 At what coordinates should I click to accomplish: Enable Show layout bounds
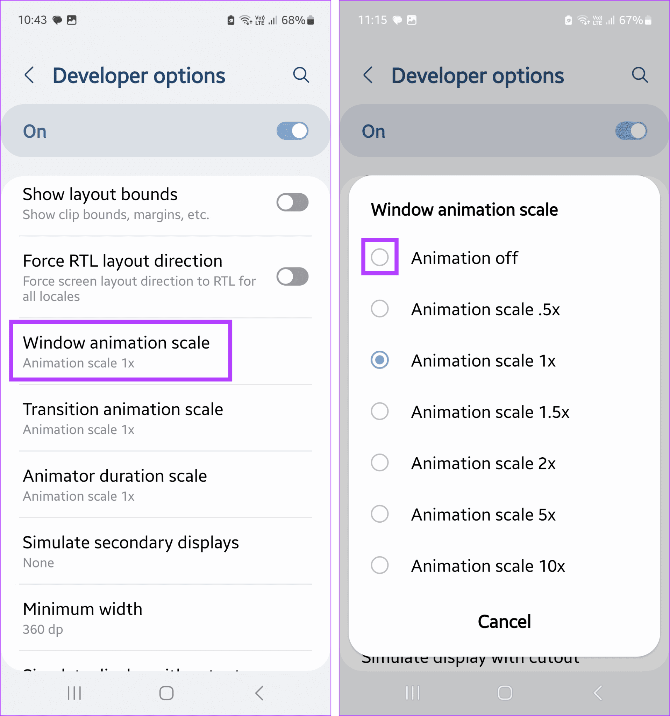click(x=292, y=202)
